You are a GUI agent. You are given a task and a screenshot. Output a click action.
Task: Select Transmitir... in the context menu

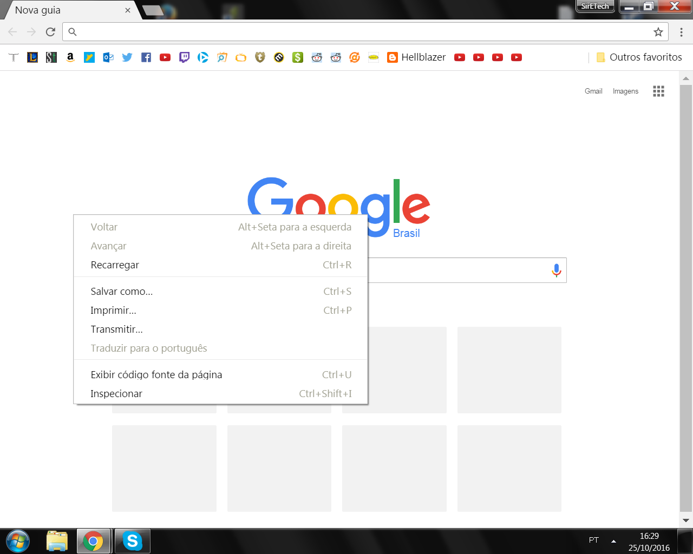(x=221, y=329)
